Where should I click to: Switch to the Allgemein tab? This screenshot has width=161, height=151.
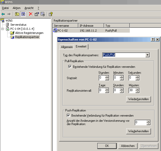coord(67,47)
